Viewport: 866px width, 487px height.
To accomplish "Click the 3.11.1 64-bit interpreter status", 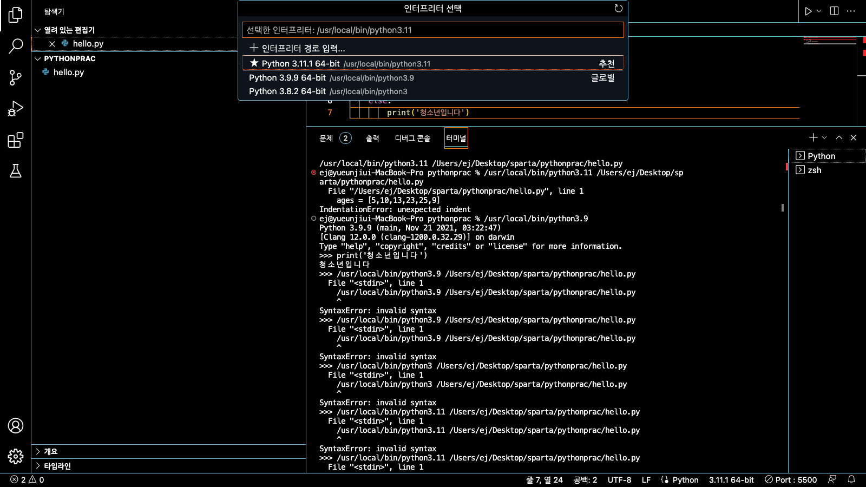I will 731,479.
